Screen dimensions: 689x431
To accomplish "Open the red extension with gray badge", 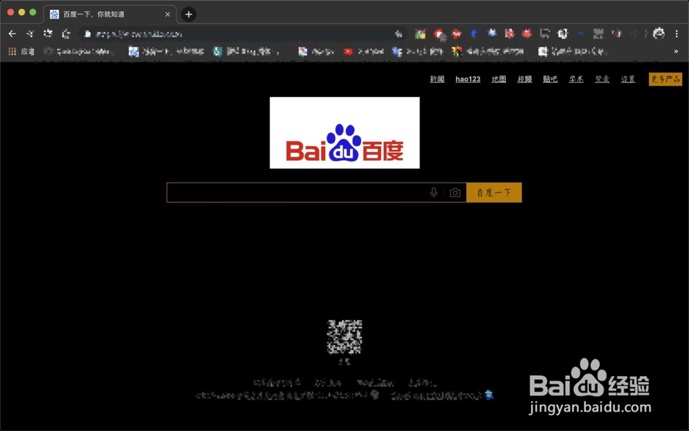I will tap(439, 34).
